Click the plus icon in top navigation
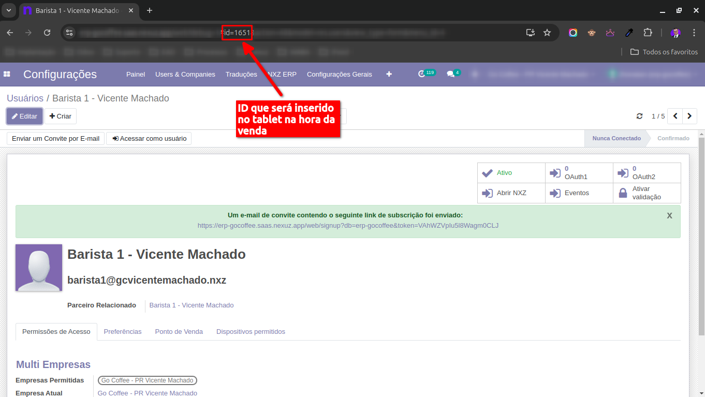Image resolution: width=705 pixels, height=397 pixels. pos(389,74)
